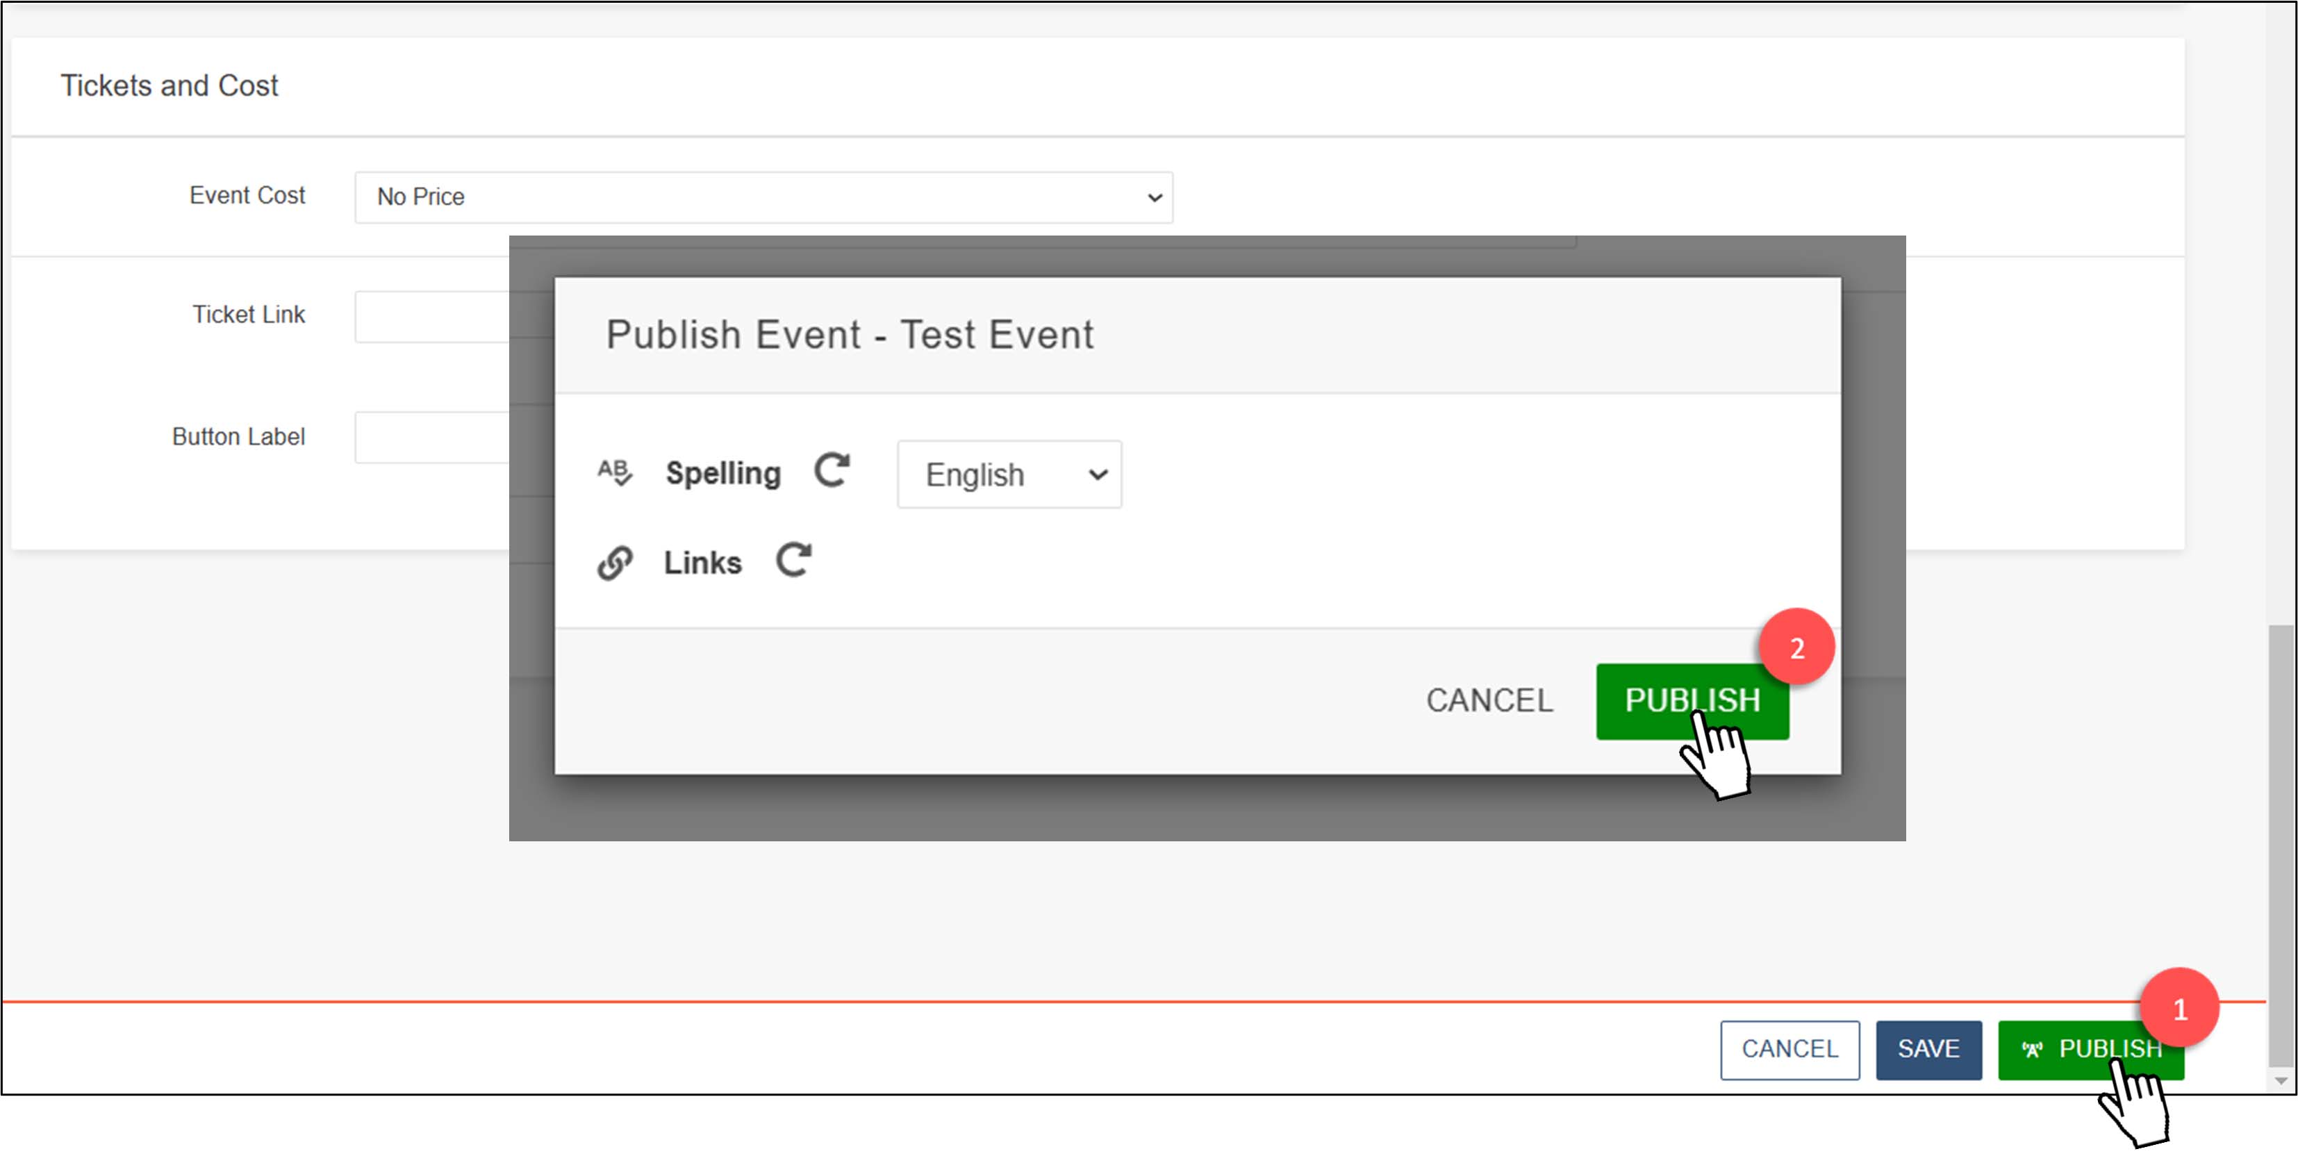The height and width of the screenshot is (1156, 2298).
Task: Click the red step badge numbered 2
Action: (1799, 646)
